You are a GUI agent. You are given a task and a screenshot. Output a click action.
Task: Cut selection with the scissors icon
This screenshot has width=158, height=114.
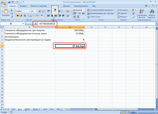(11, 10)
